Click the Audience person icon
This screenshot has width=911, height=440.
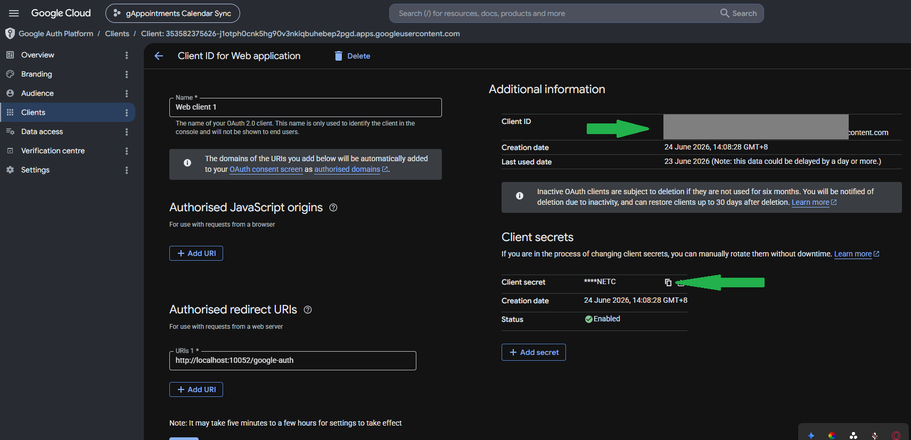tap(10, 93)
